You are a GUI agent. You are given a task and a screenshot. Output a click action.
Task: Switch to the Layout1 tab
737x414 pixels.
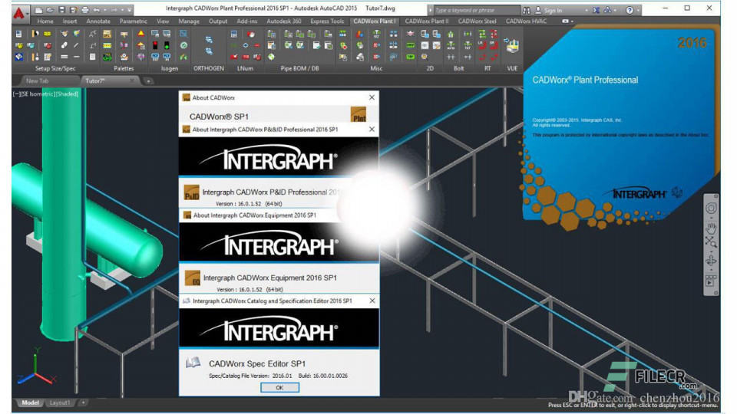[x=59, y=402]
